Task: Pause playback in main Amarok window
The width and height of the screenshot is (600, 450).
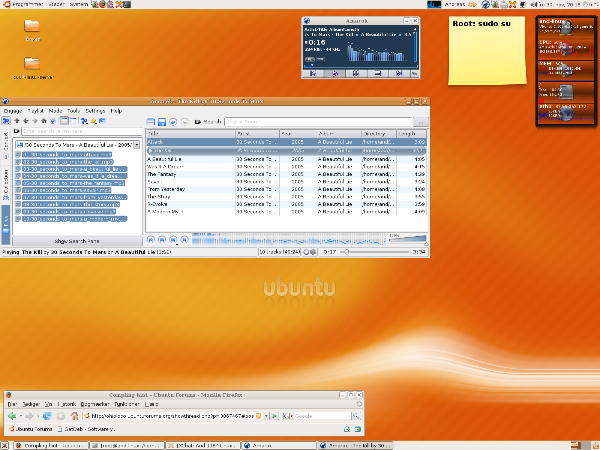Action: coord(162,239)
